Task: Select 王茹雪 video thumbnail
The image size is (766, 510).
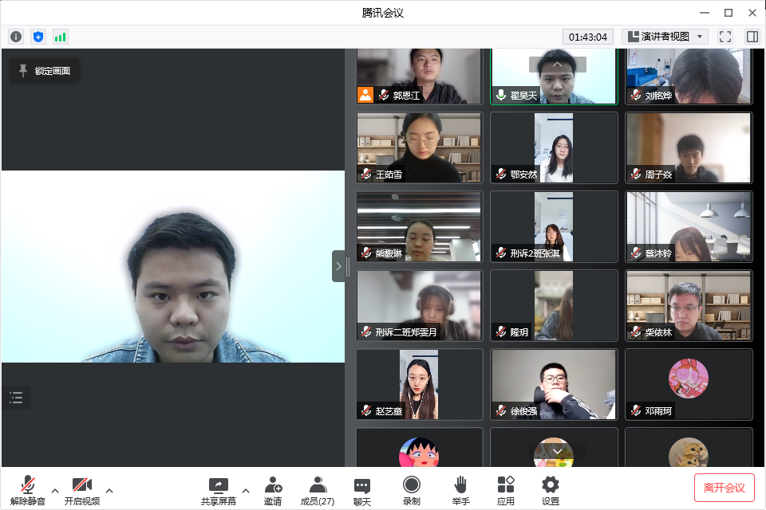Action: [x=419, y=148]
